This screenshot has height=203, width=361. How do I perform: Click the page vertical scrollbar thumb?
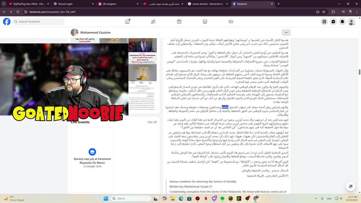360,72
